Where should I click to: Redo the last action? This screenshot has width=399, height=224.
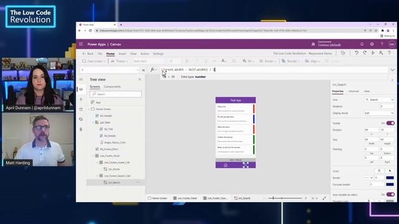[x=365, y=53]
